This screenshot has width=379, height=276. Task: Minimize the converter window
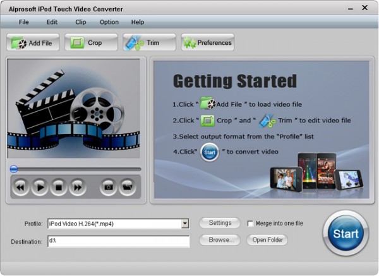(351, 9)
